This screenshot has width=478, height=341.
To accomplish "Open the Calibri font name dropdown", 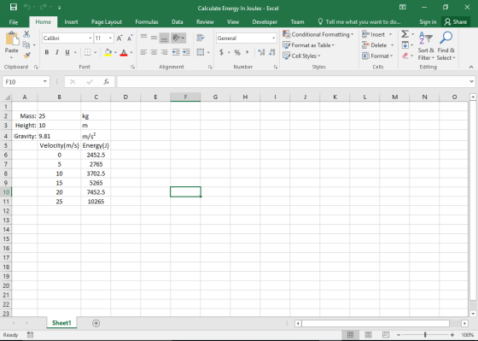I will click(x=90, y=38).
